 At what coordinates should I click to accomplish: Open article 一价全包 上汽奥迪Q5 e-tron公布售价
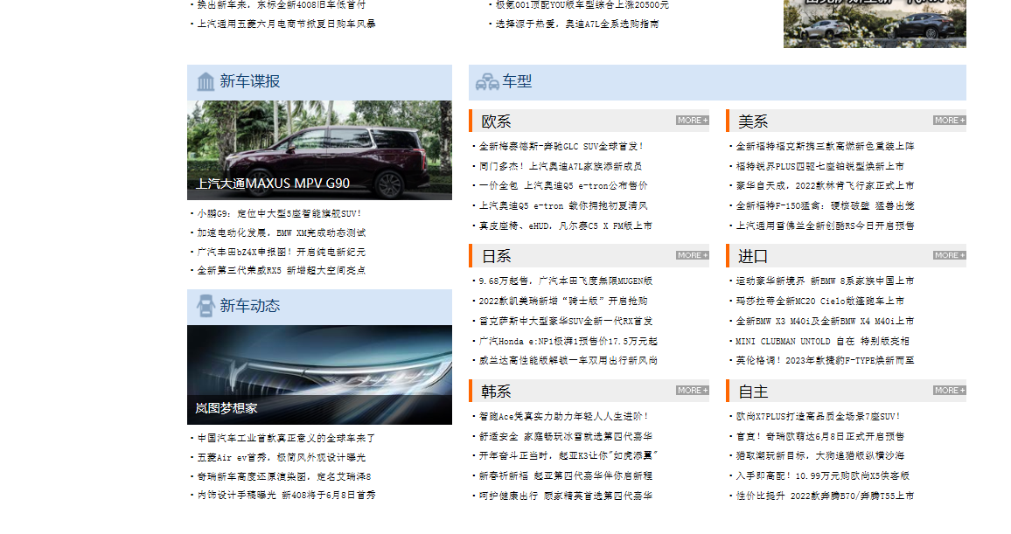(563, 185)
